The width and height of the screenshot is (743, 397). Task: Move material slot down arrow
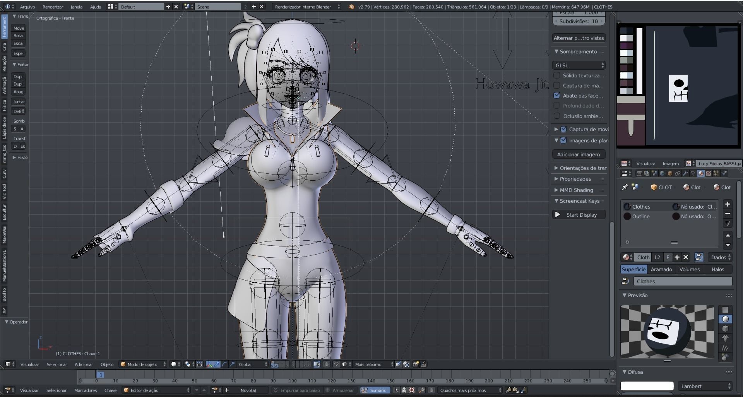click(728, 245)
